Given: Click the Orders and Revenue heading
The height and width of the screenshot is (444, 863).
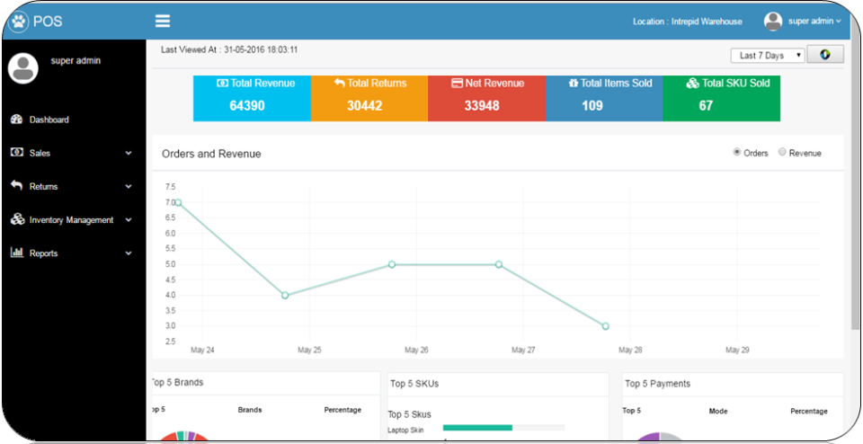Looking at the screenshot, I should pyautogui.click(x=211, y=154).
